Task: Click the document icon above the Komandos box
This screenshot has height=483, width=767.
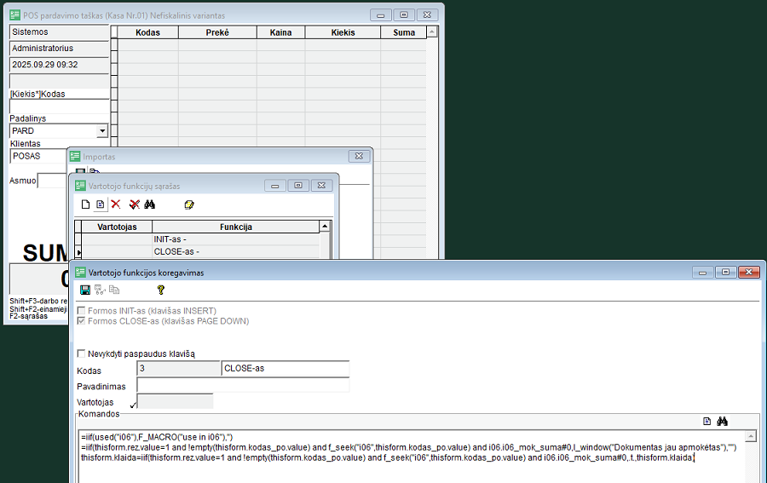Action: 706,422
